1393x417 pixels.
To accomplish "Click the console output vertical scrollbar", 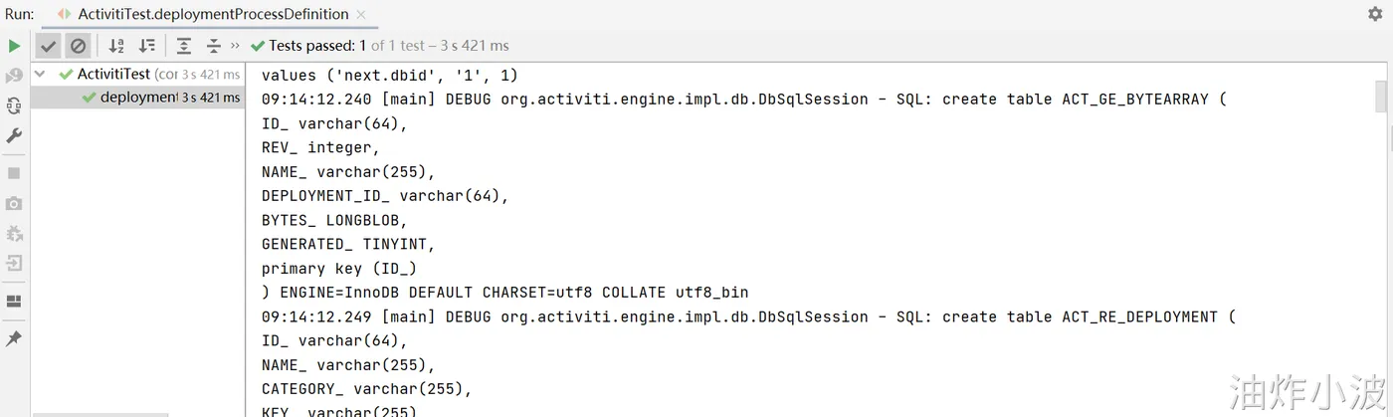I will click(1380, 98).
